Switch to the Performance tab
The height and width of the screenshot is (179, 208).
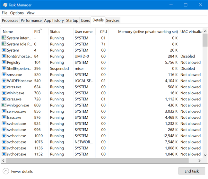coord(31,21)
